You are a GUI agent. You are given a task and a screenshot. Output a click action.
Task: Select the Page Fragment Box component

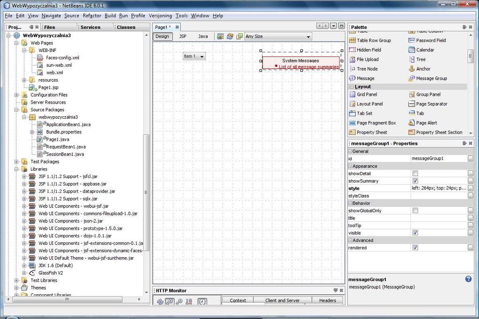pyautogui.click(x=372, y=122)
